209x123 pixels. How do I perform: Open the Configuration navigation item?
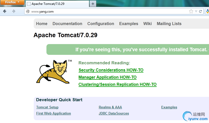click(101, 24)
